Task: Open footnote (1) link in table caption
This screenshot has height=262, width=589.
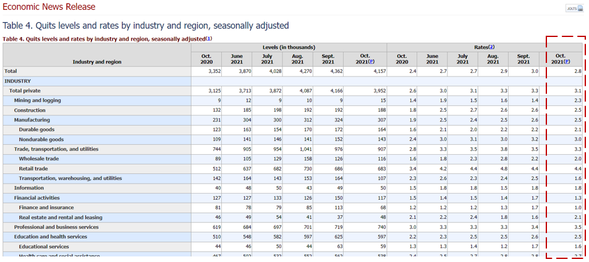Action: click(209, 39)
